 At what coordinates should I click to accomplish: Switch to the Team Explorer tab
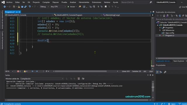click(179, 61)
